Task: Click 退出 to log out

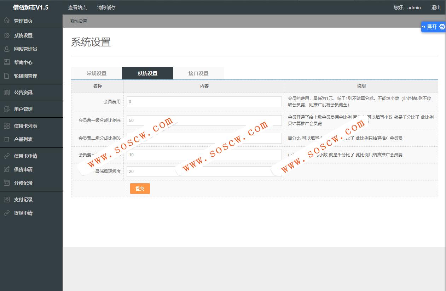Action: (436, 7)
